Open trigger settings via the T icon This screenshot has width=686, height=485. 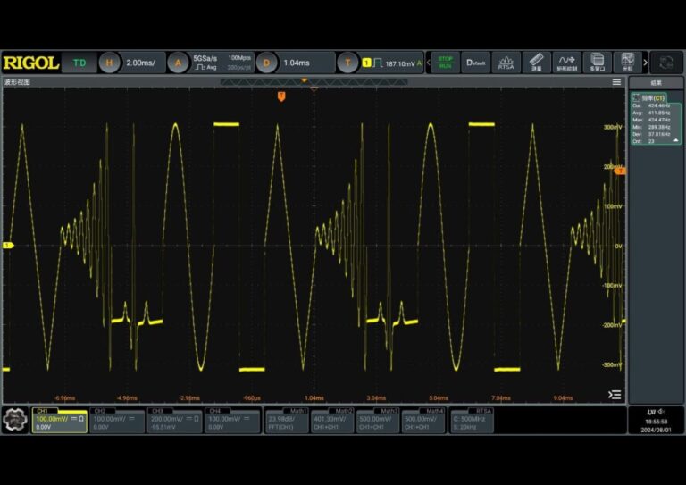(347, 63)
